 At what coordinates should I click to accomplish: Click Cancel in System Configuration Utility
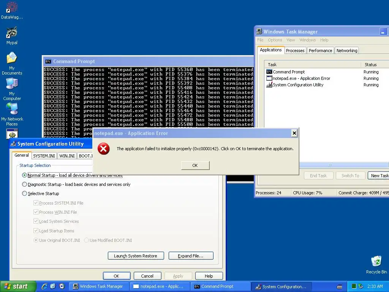coord(147,276)
